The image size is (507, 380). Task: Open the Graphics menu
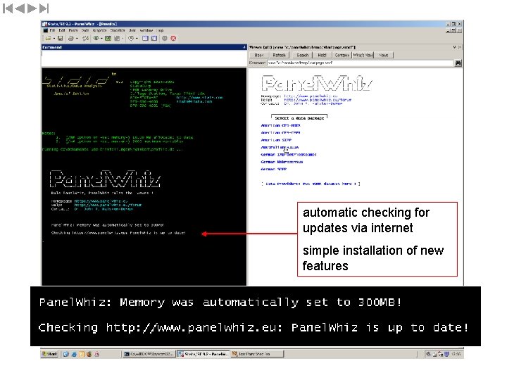pos(99,30)
